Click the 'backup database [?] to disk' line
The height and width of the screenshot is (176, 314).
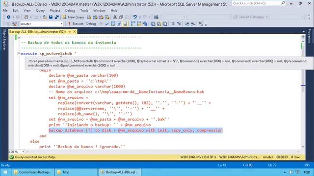pos(135,131)
